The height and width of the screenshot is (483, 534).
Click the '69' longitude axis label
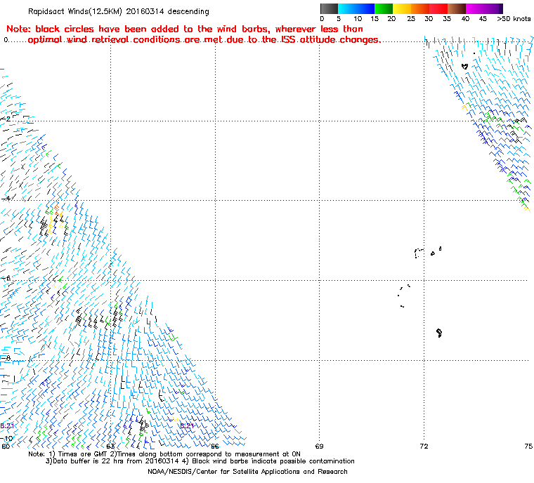[x=319, y=446]
